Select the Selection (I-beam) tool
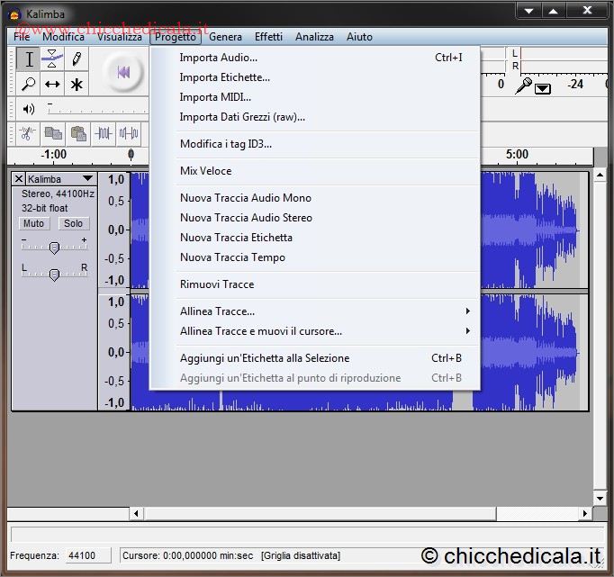The height and width of the screenshot is (577, 614). click(29, 59)
